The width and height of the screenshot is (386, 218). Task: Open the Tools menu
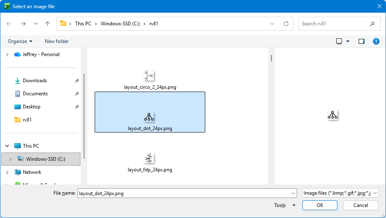(x=284, y=205)
